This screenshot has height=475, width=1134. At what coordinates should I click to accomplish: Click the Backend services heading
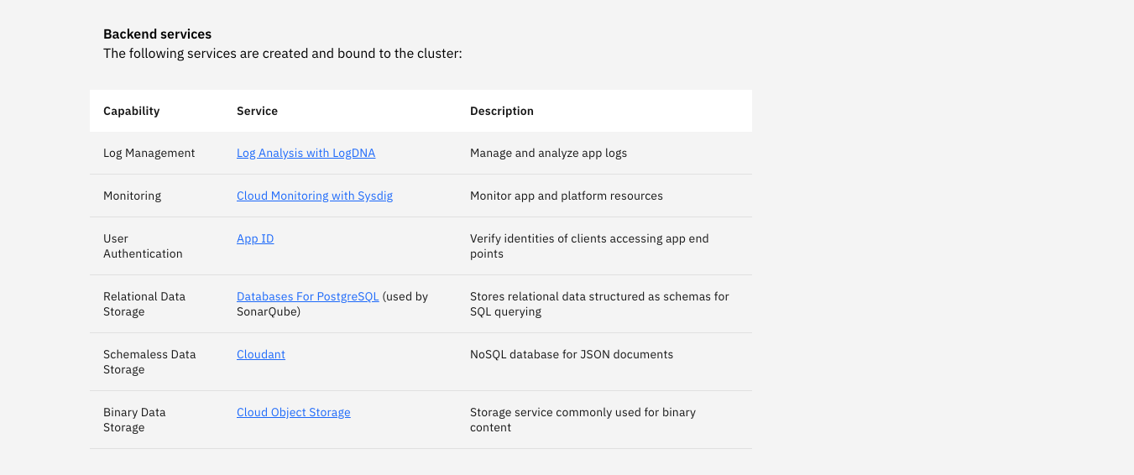158,34
